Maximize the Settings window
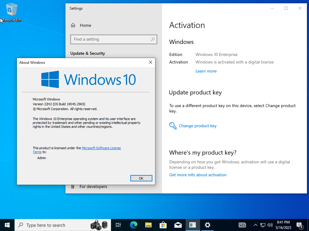This screenshot has height=231, width=309. (x=286, y=8)
